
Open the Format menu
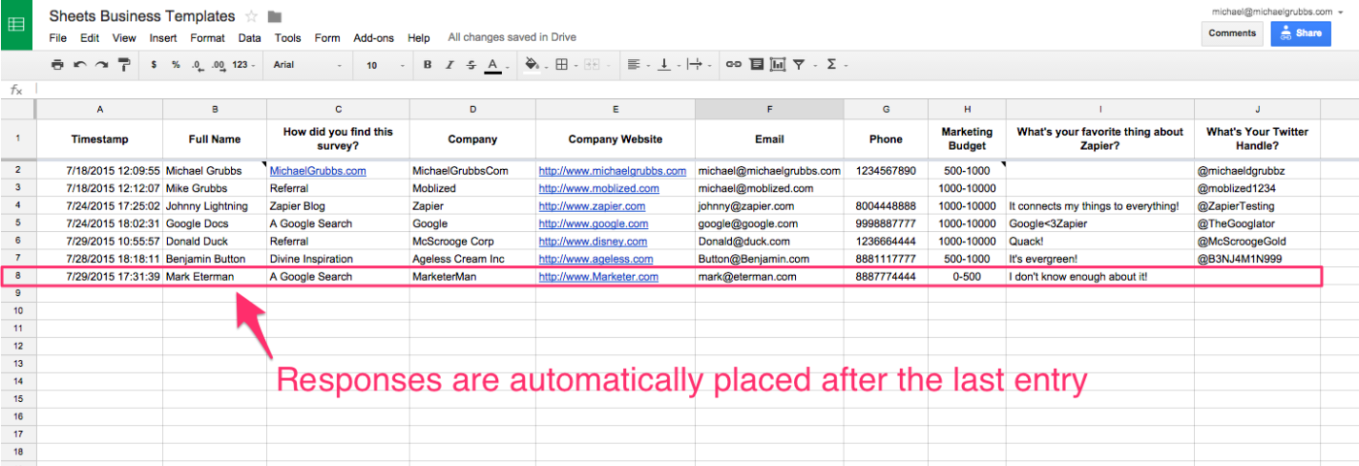click(208, 38)
